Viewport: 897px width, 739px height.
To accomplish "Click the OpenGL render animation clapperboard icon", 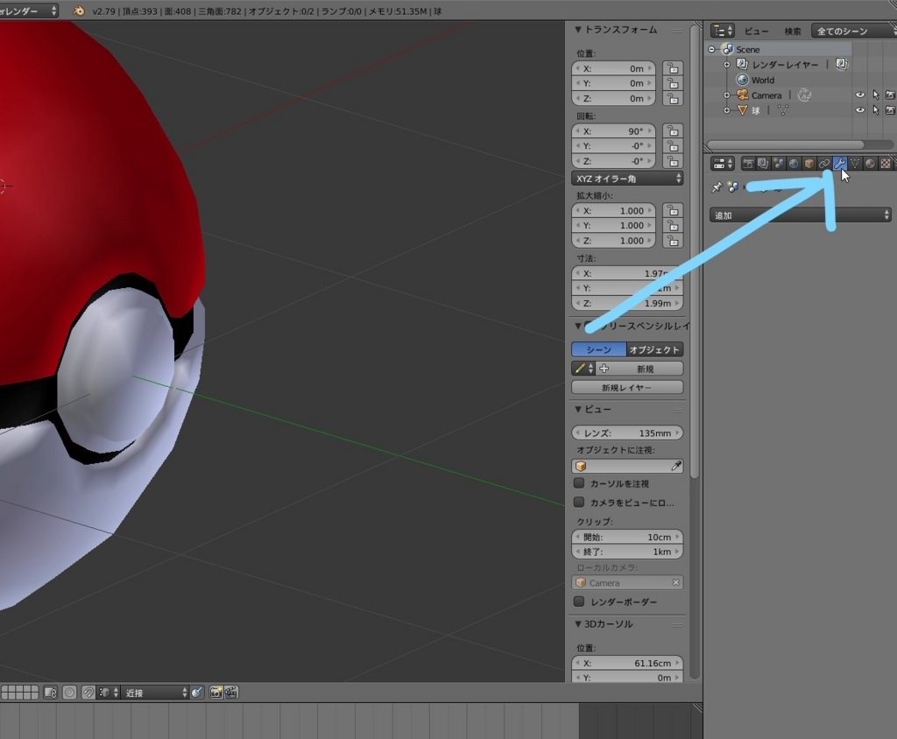I will click(x=230, y=693).
